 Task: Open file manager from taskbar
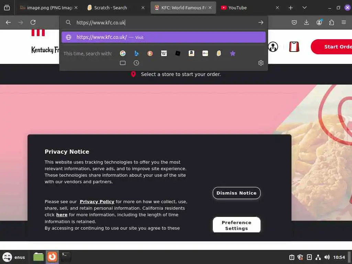tap(38, 257)
